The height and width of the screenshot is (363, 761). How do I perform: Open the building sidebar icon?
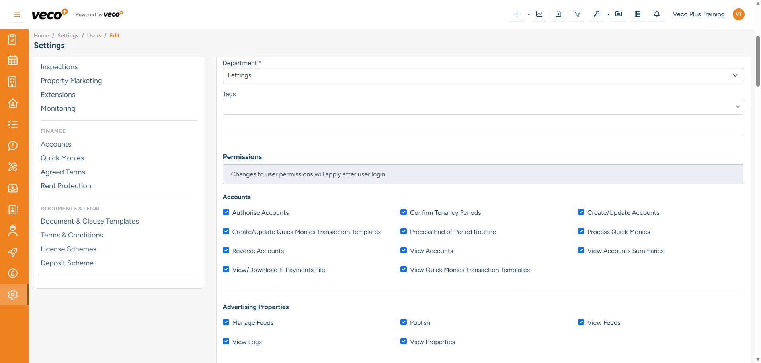pyautogui.click(x=13, y=82)
